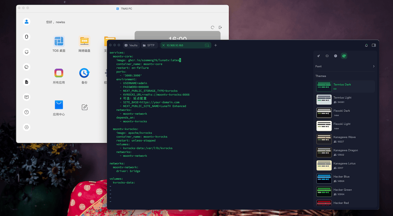Open the notifications bell in Termius

[366, 45]
